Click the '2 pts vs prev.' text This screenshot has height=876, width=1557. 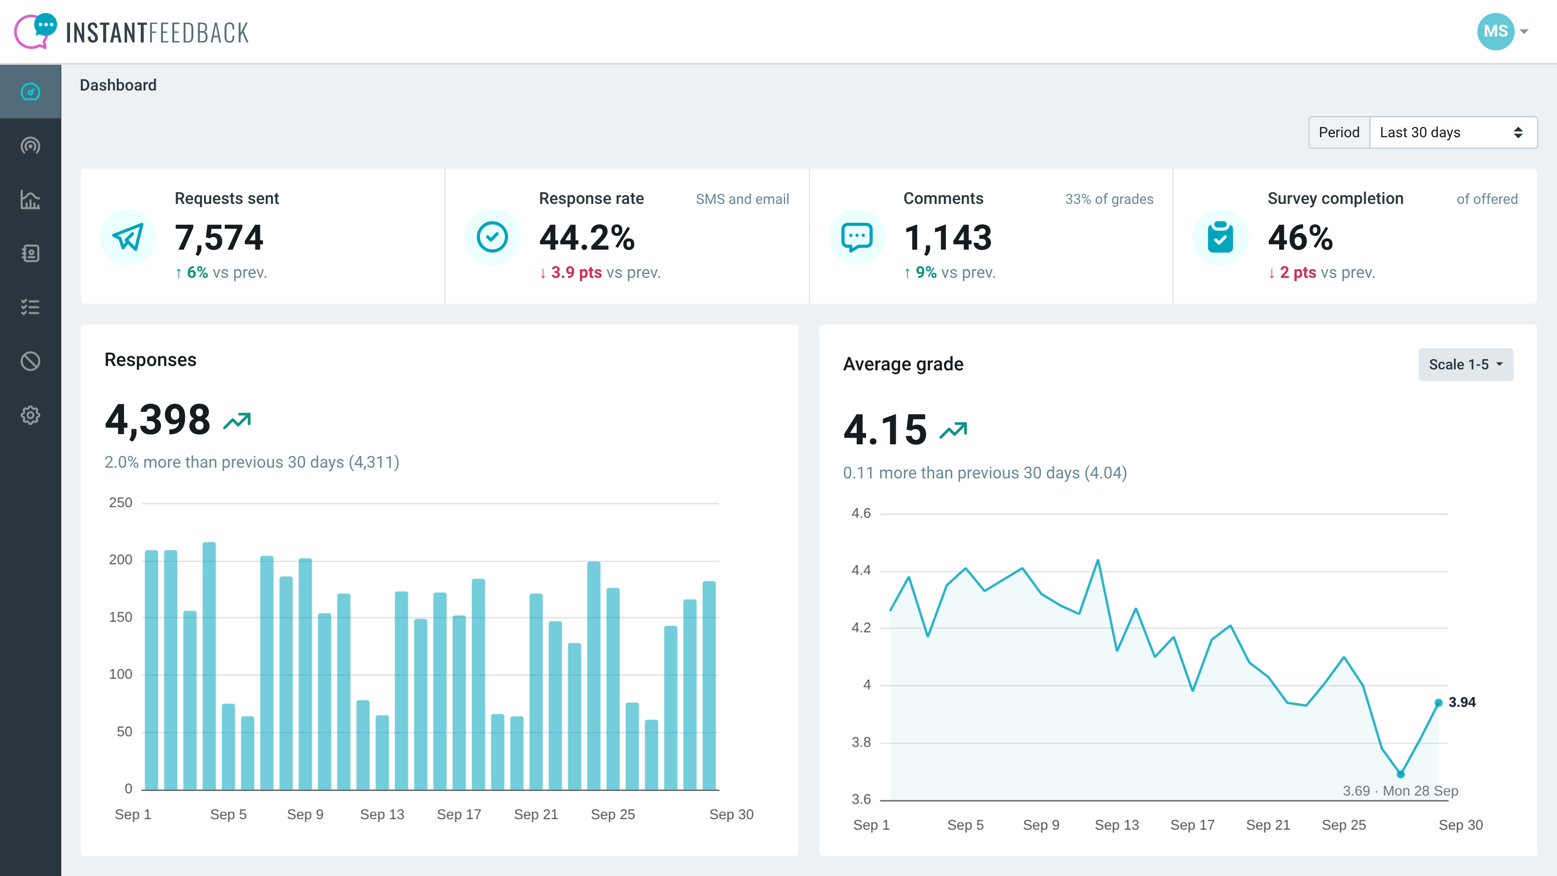1322,273
